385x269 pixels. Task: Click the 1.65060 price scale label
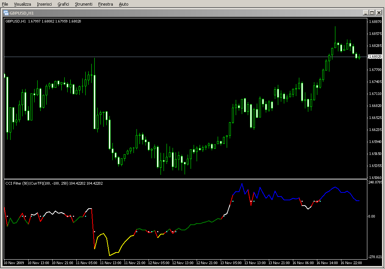click(375, 177)
